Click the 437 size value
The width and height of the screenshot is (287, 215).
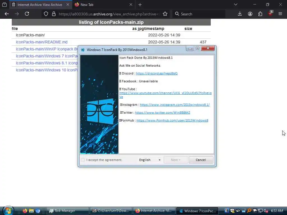(203, 42)
